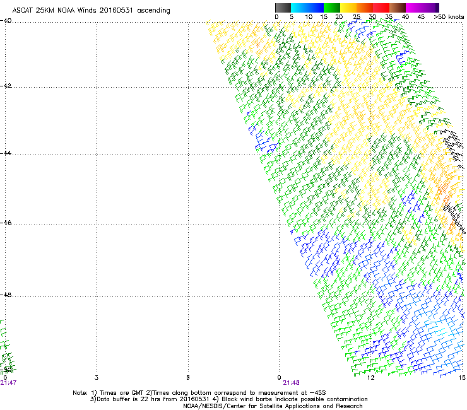Click the '-42' latitude axis label
The width and height of the screenshot is (467, 410).
pos(6,86)
